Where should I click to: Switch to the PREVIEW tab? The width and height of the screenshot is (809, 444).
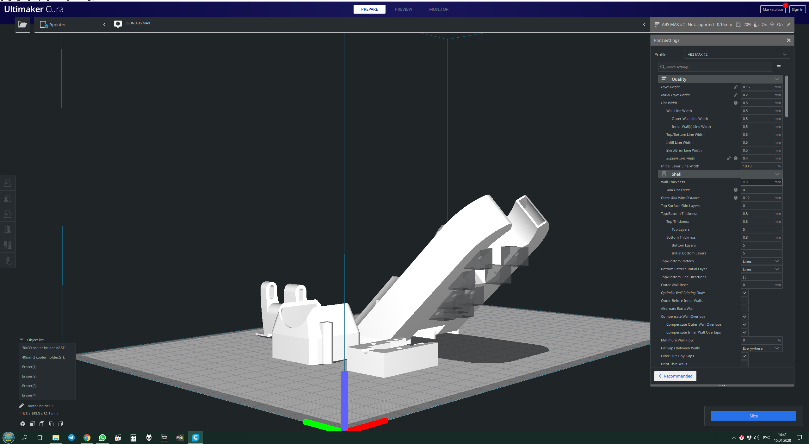click(x=403, y=9)
